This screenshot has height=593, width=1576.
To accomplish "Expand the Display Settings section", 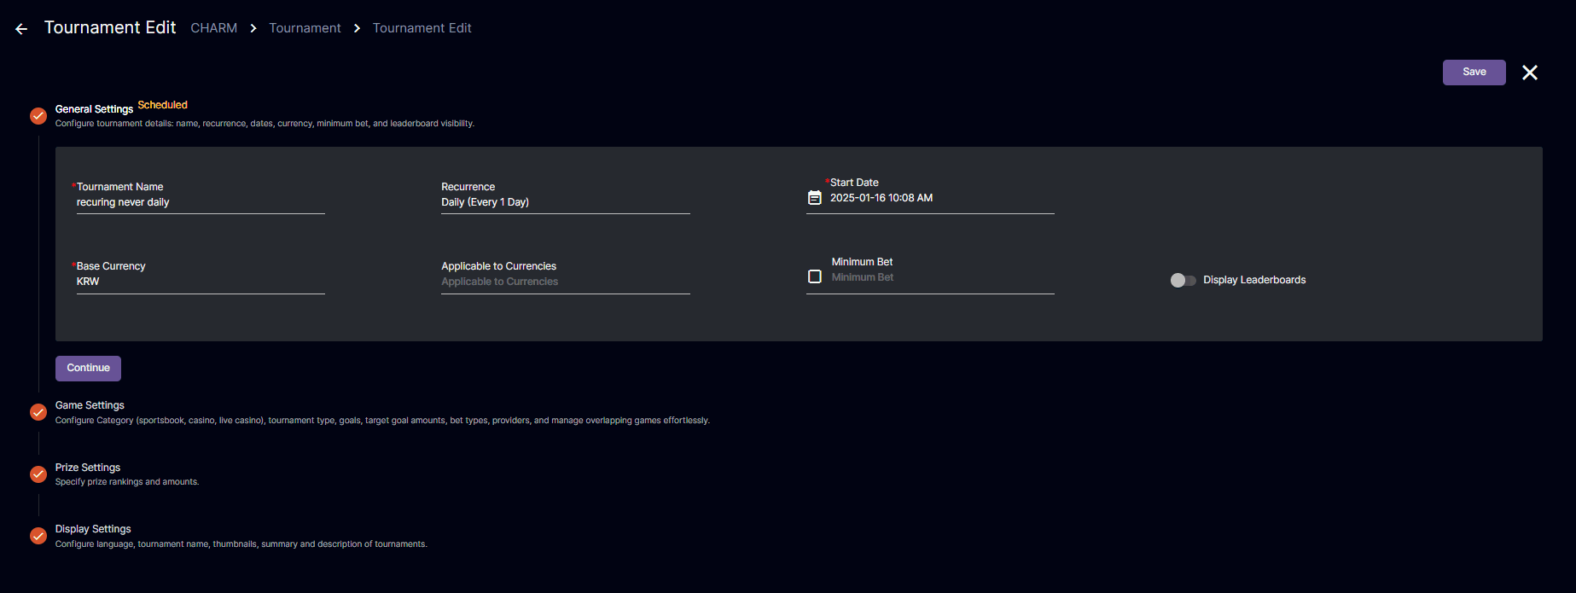I will click(93, 529).
